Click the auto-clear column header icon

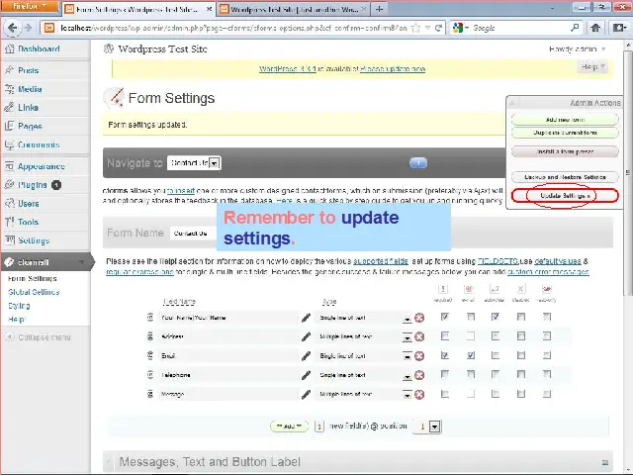click(x=495, y=289)
